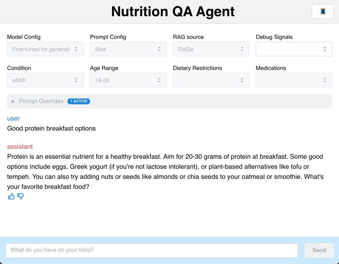Click the user role label
Image resolution: width=339 pixels, height=264 pixels.
13,119
